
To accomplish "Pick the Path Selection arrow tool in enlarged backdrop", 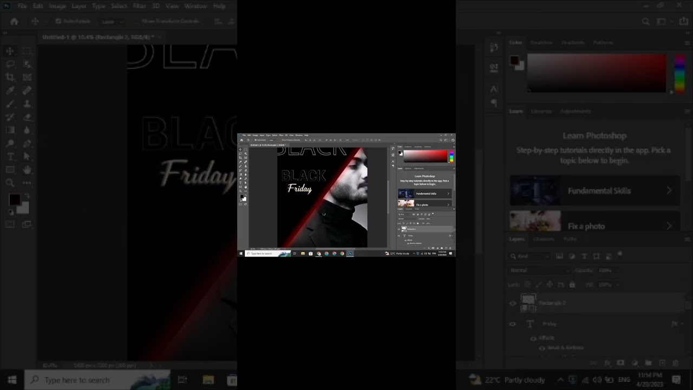I will [27, 157].
